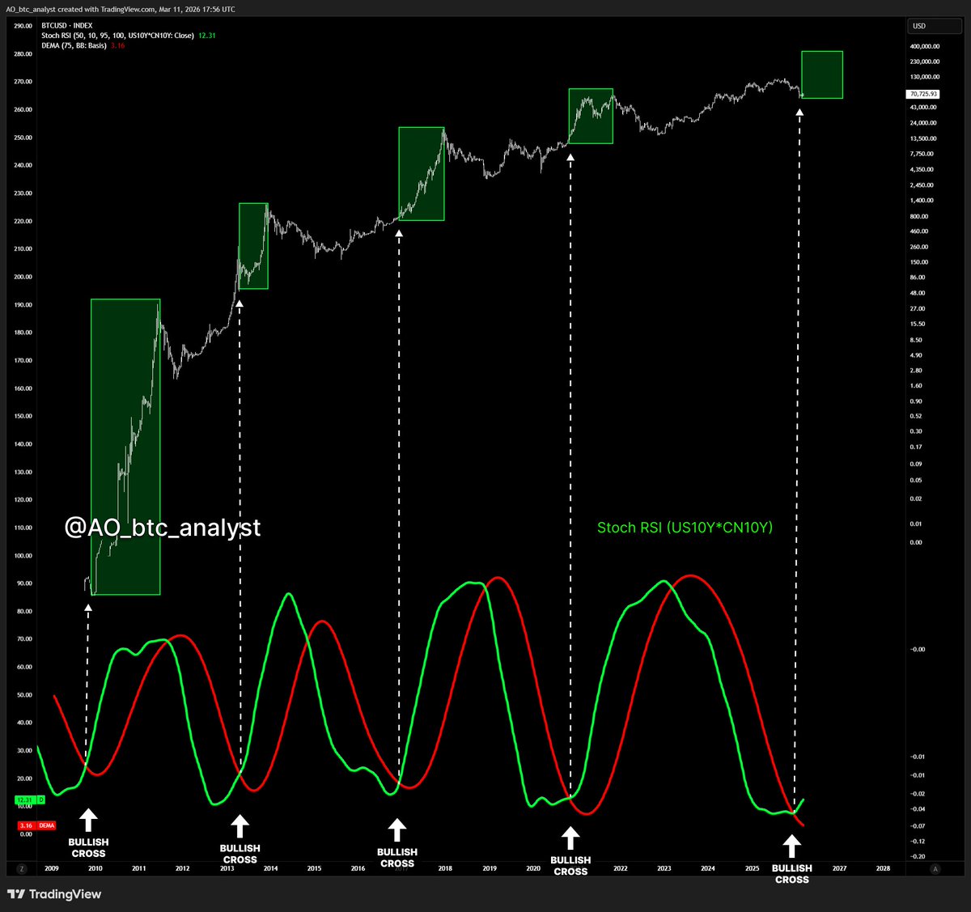Click the 13,500.00 price scale value
971x912 pixels.
coord(922,138)
